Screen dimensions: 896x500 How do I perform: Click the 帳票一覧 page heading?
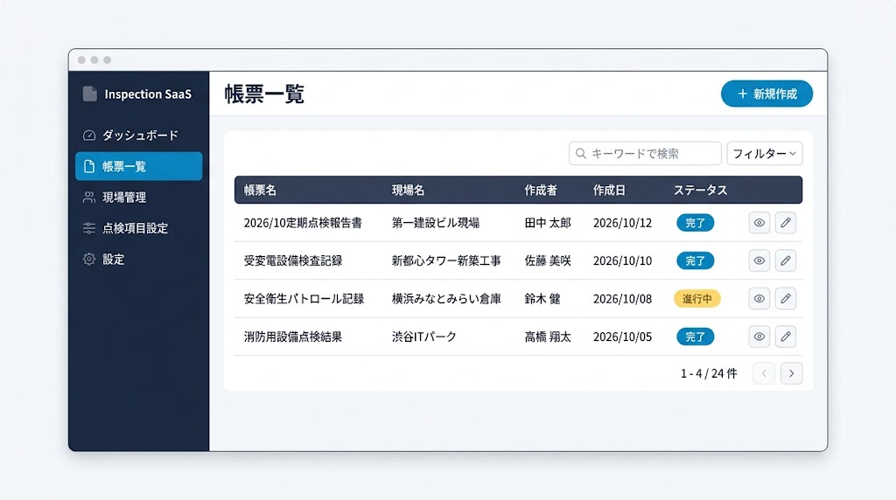click(x=264, y=94)
